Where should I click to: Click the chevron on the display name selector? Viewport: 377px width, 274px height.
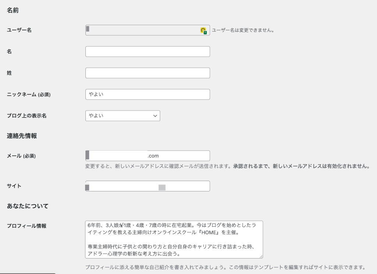(x=155, y=115)
